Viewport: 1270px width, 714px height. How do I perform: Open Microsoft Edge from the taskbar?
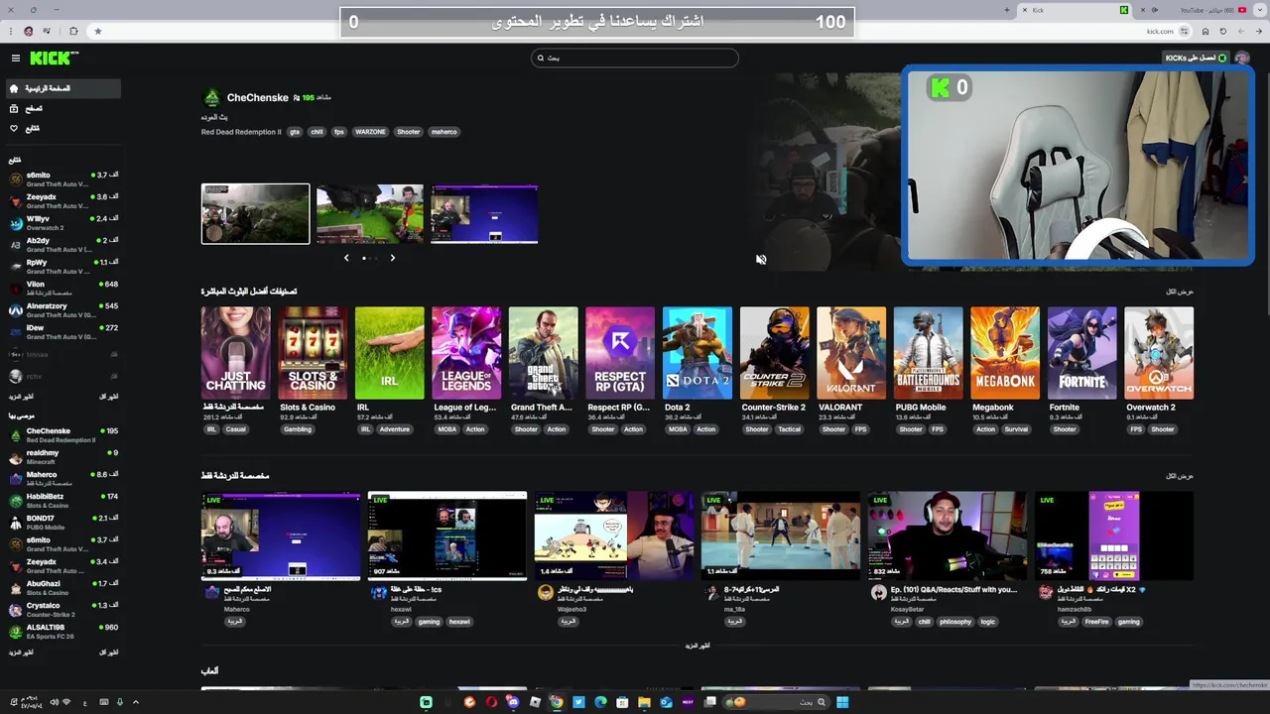600,702
